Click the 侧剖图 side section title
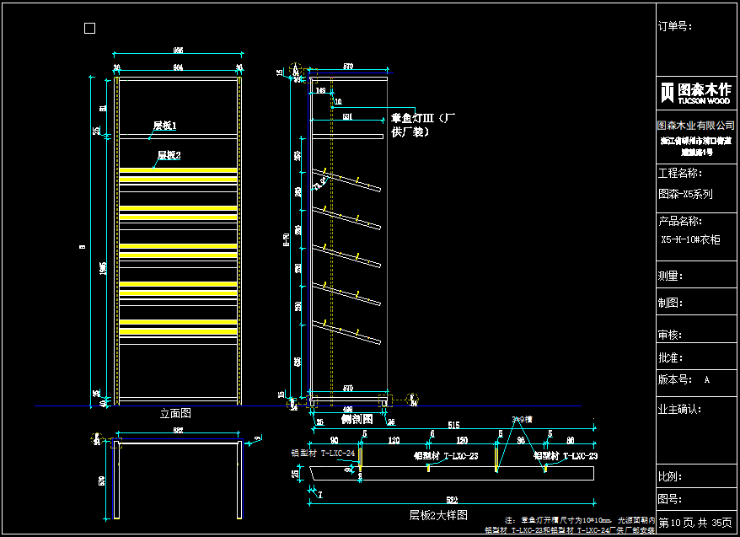The height and width of the screenshot is (537, 740). (x=356, y=419)
